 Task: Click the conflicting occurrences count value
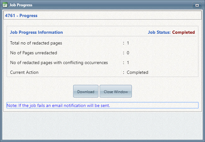click(128, 62)
